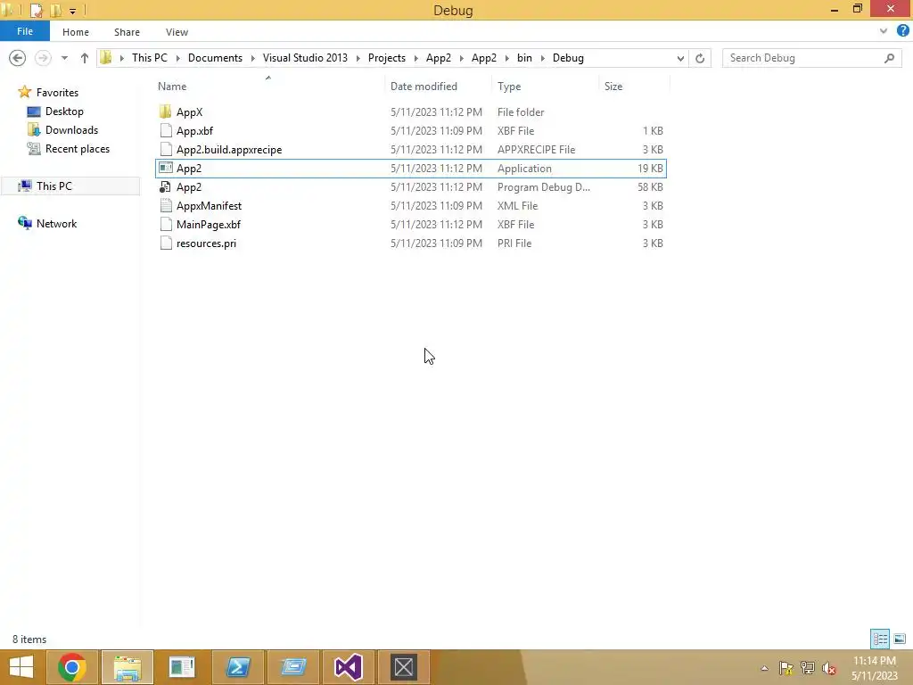Refresh the Debug folder view
913x685 pixels.
click(x=700, y=58)
